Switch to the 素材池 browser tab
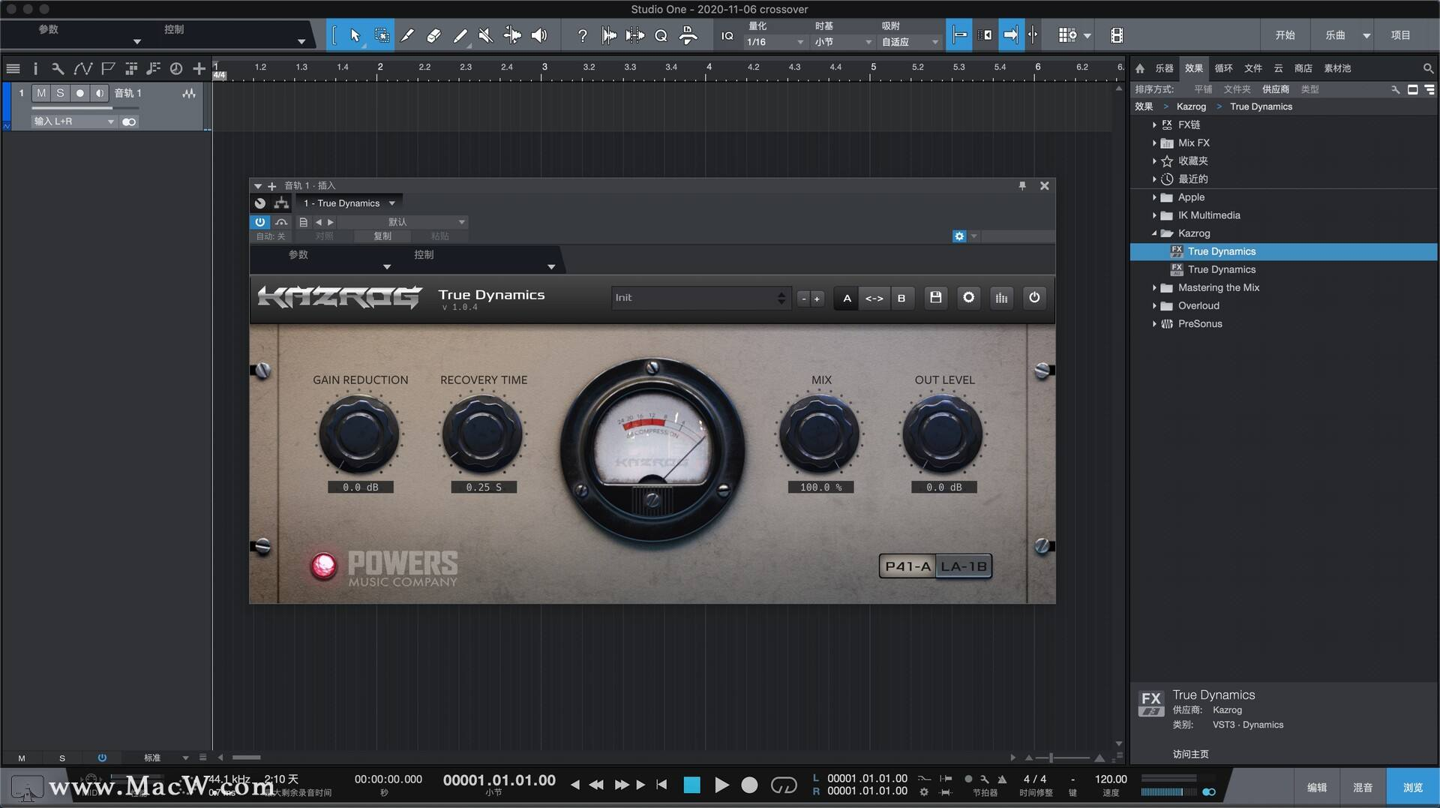This screenshot has height=808, width=1440. pos(1337,68)
